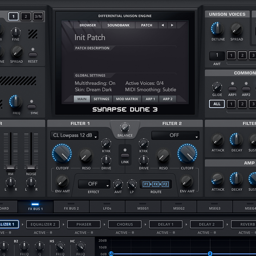Click the filter envelope ATTACK knob

(218, 140)
